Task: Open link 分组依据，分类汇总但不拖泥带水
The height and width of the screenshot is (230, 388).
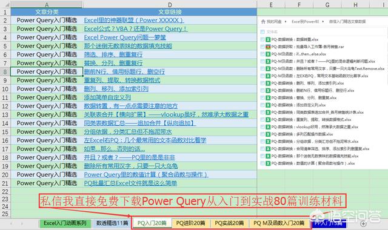Action: [x=128, y=132]
